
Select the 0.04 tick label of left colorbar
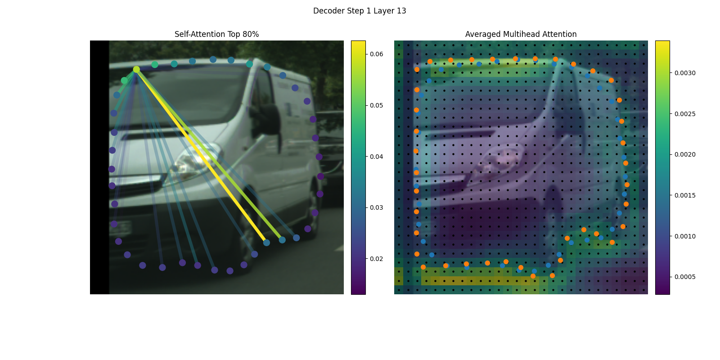pos(377,157)
